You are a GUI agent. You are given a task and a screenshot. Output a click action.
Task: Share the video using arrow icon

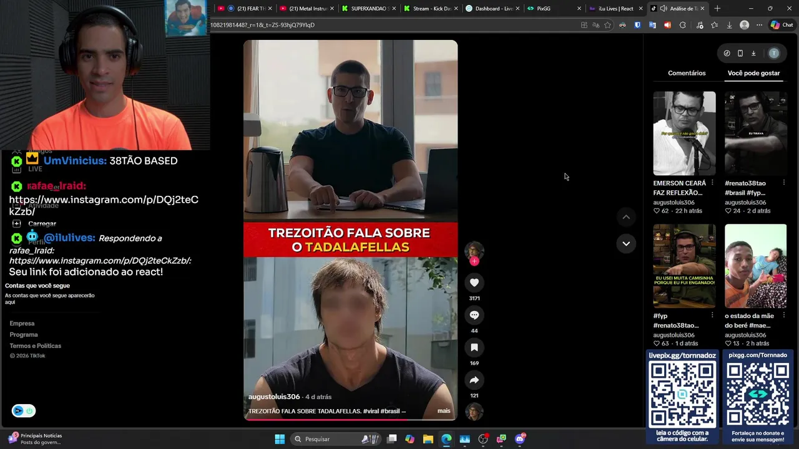click(474, 380)
